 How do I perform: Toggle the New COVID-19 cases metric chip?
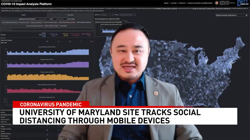pos(52,26)
